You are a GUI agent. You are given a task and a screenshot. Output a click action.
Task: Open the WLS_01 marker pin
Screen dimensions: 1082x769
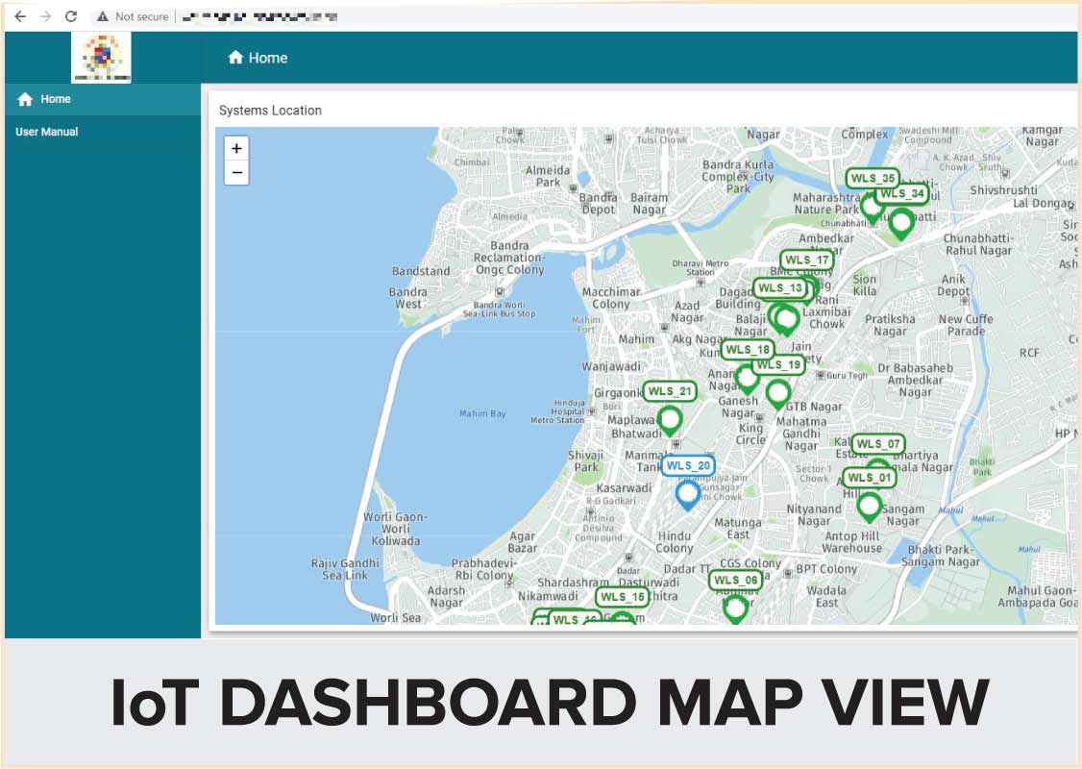click(870, 506)
